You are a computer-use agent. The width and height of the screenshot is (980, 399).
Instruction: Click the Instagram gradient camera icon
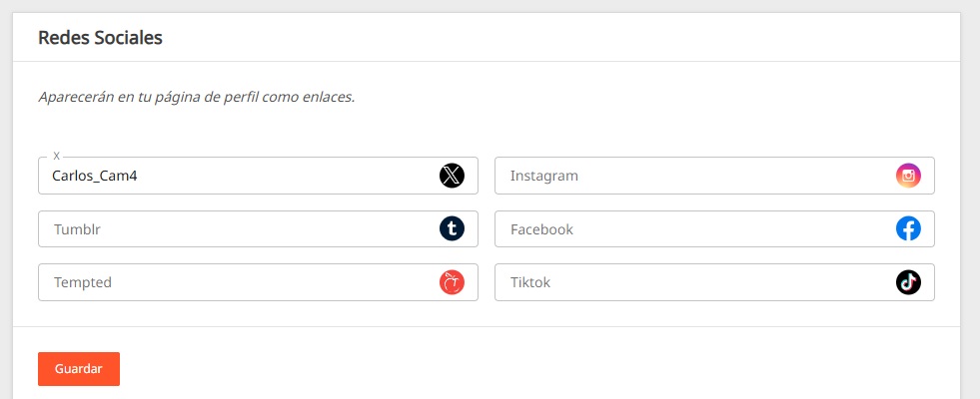[908, 176]
